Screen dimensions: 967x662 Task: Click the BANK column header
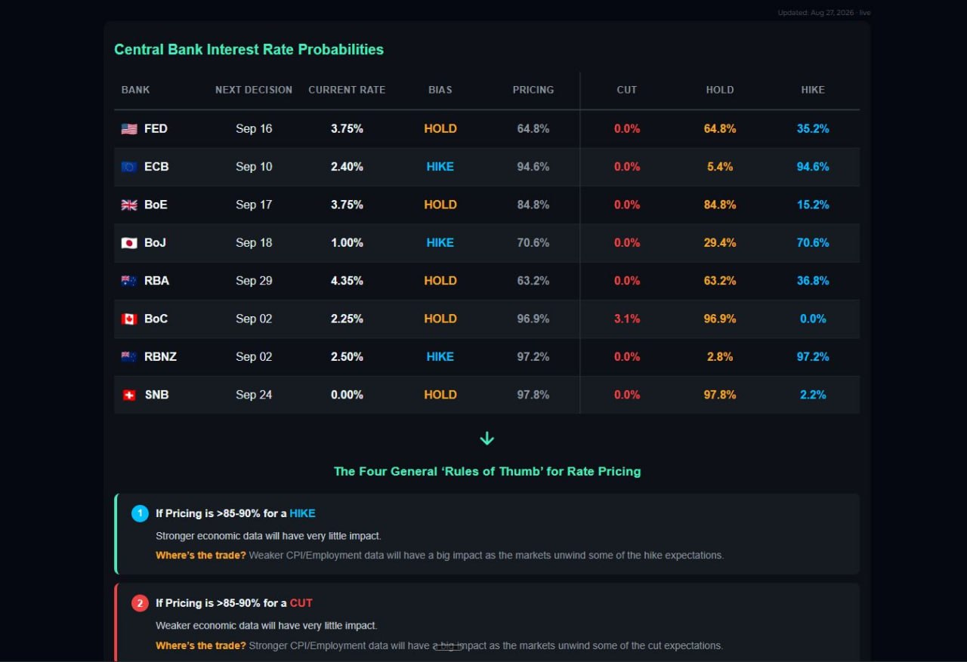(x=135, y=90)
